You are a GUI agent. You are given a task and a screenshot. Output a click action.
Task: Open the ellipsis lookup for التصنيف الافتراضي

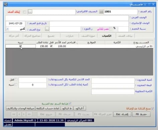click(30, 12)
